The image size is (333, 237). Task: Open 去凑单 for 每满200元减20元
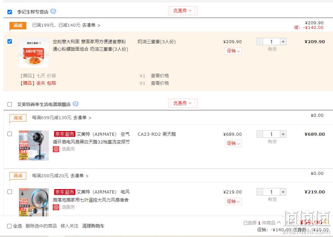pyautogui.click(x=79, y=176)
